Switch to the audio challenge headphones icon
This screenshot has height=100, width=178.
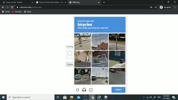(84, 90)
